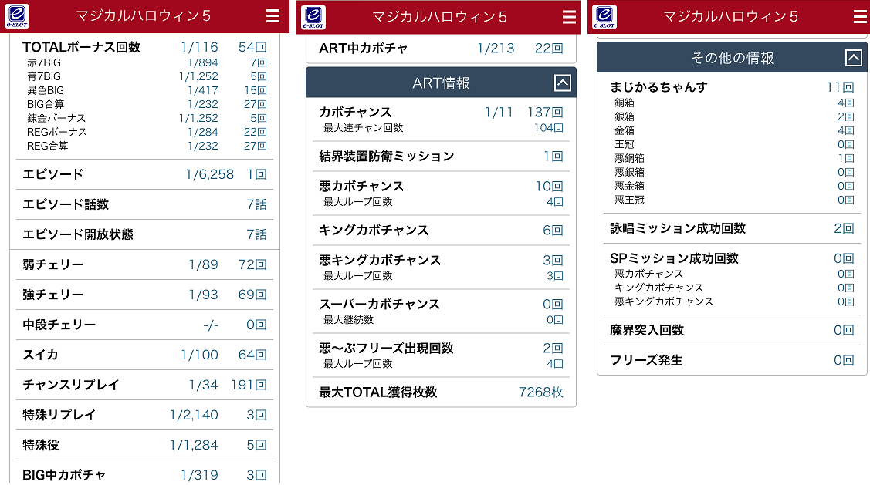Select 最大TOTAL獲得枚数 7268枚 row
This screenshot has height=485, width=870.
point(441,392)
